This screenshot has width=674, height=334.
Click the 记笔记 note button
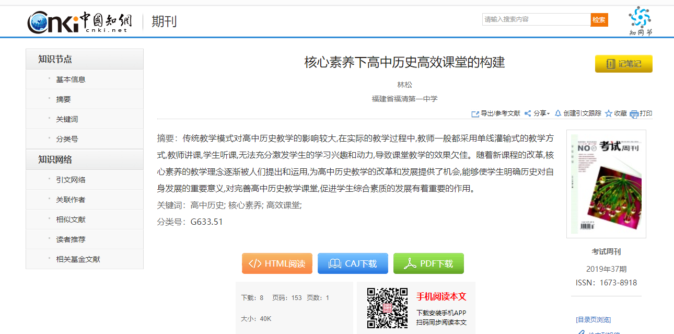tap(623, 64)
